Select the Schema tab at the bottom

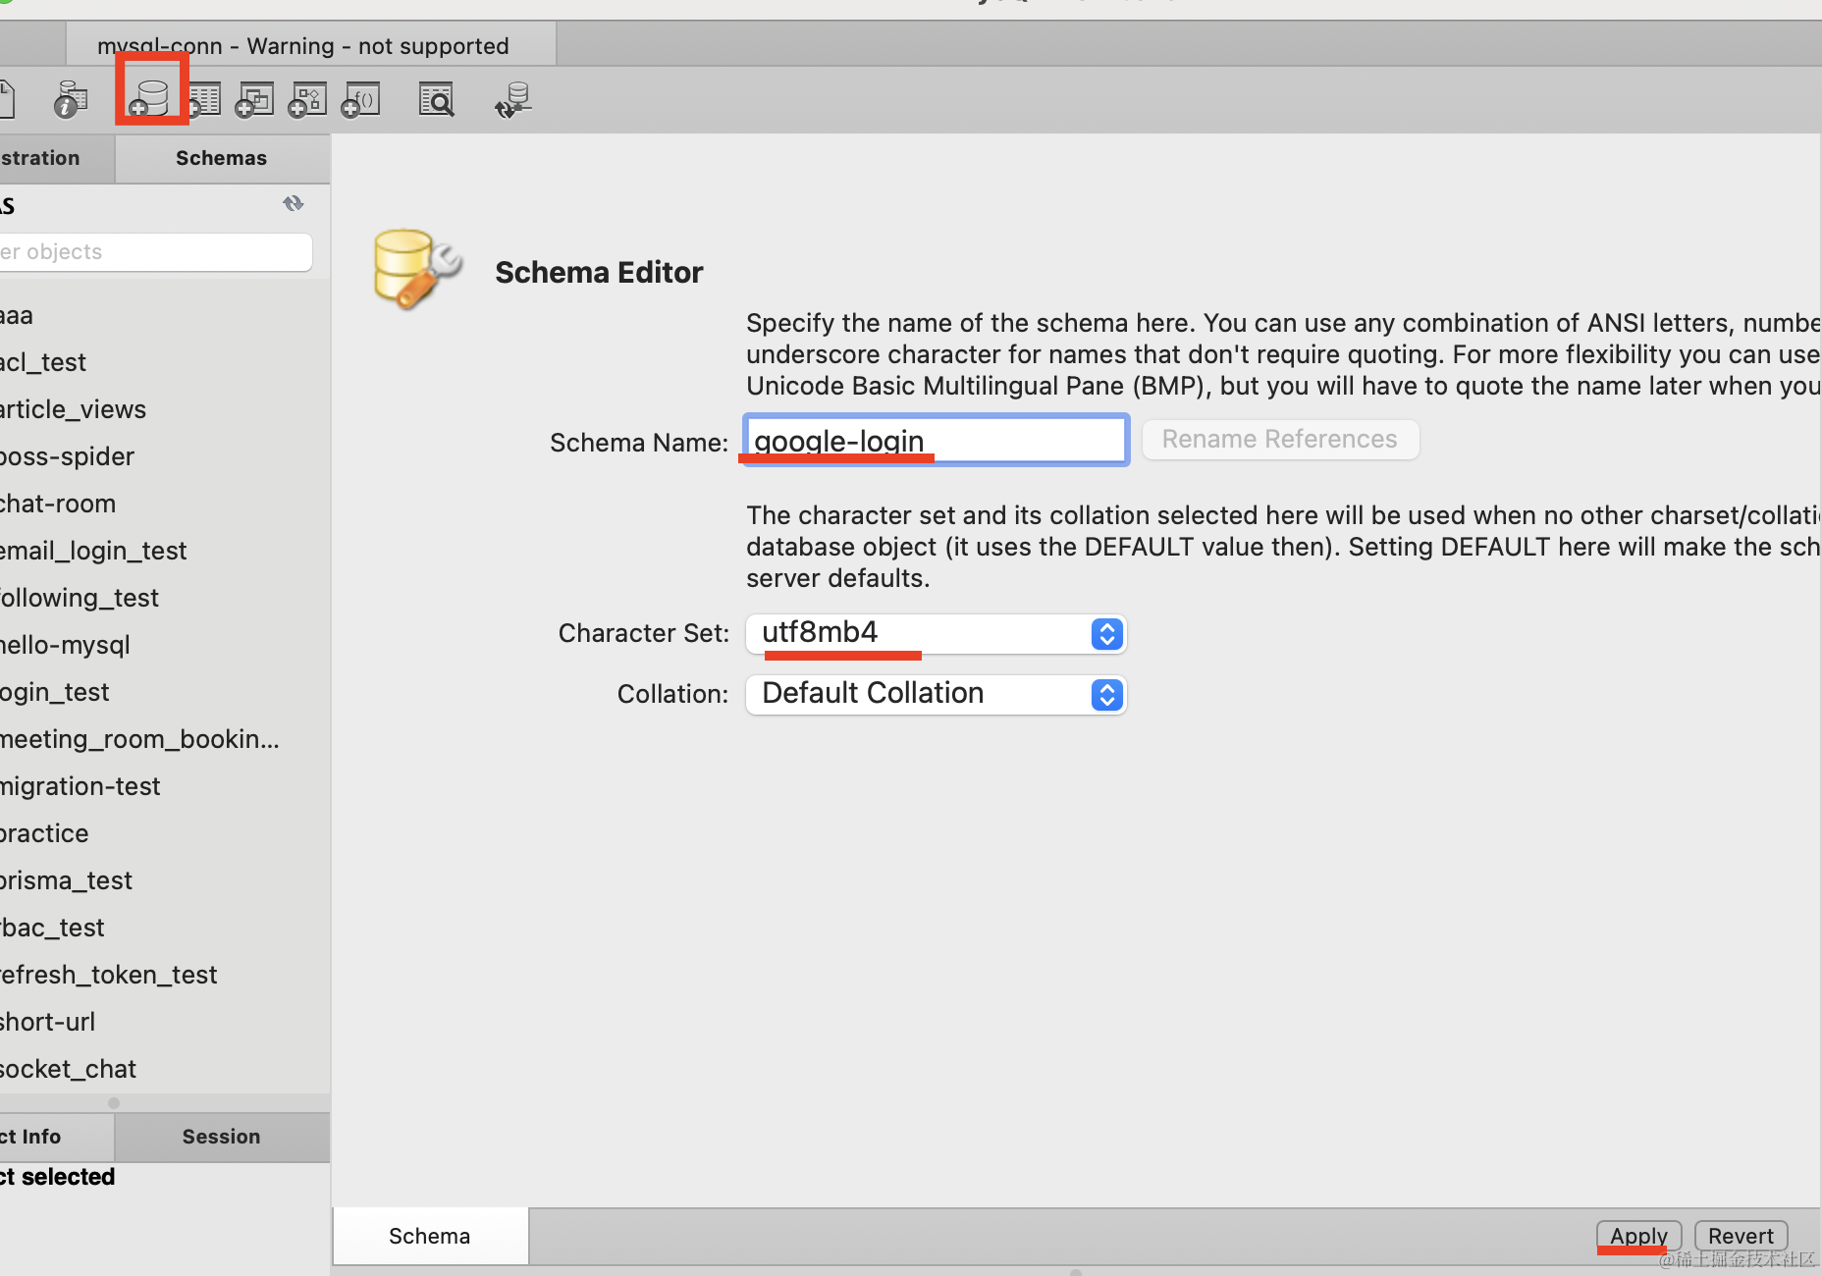coord(430,1236)
